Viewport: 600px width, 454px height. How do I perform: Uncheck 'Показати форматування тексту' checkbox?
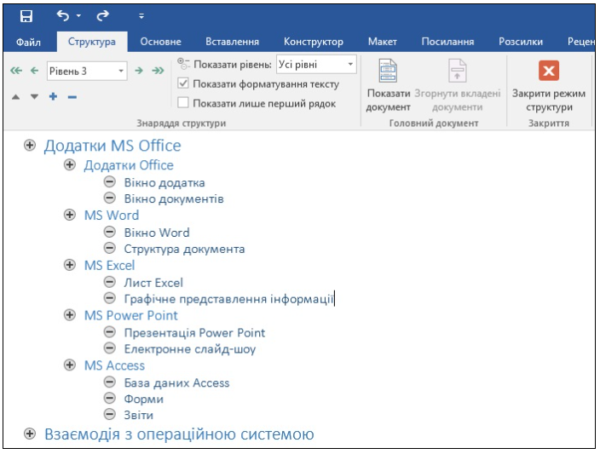183,84
